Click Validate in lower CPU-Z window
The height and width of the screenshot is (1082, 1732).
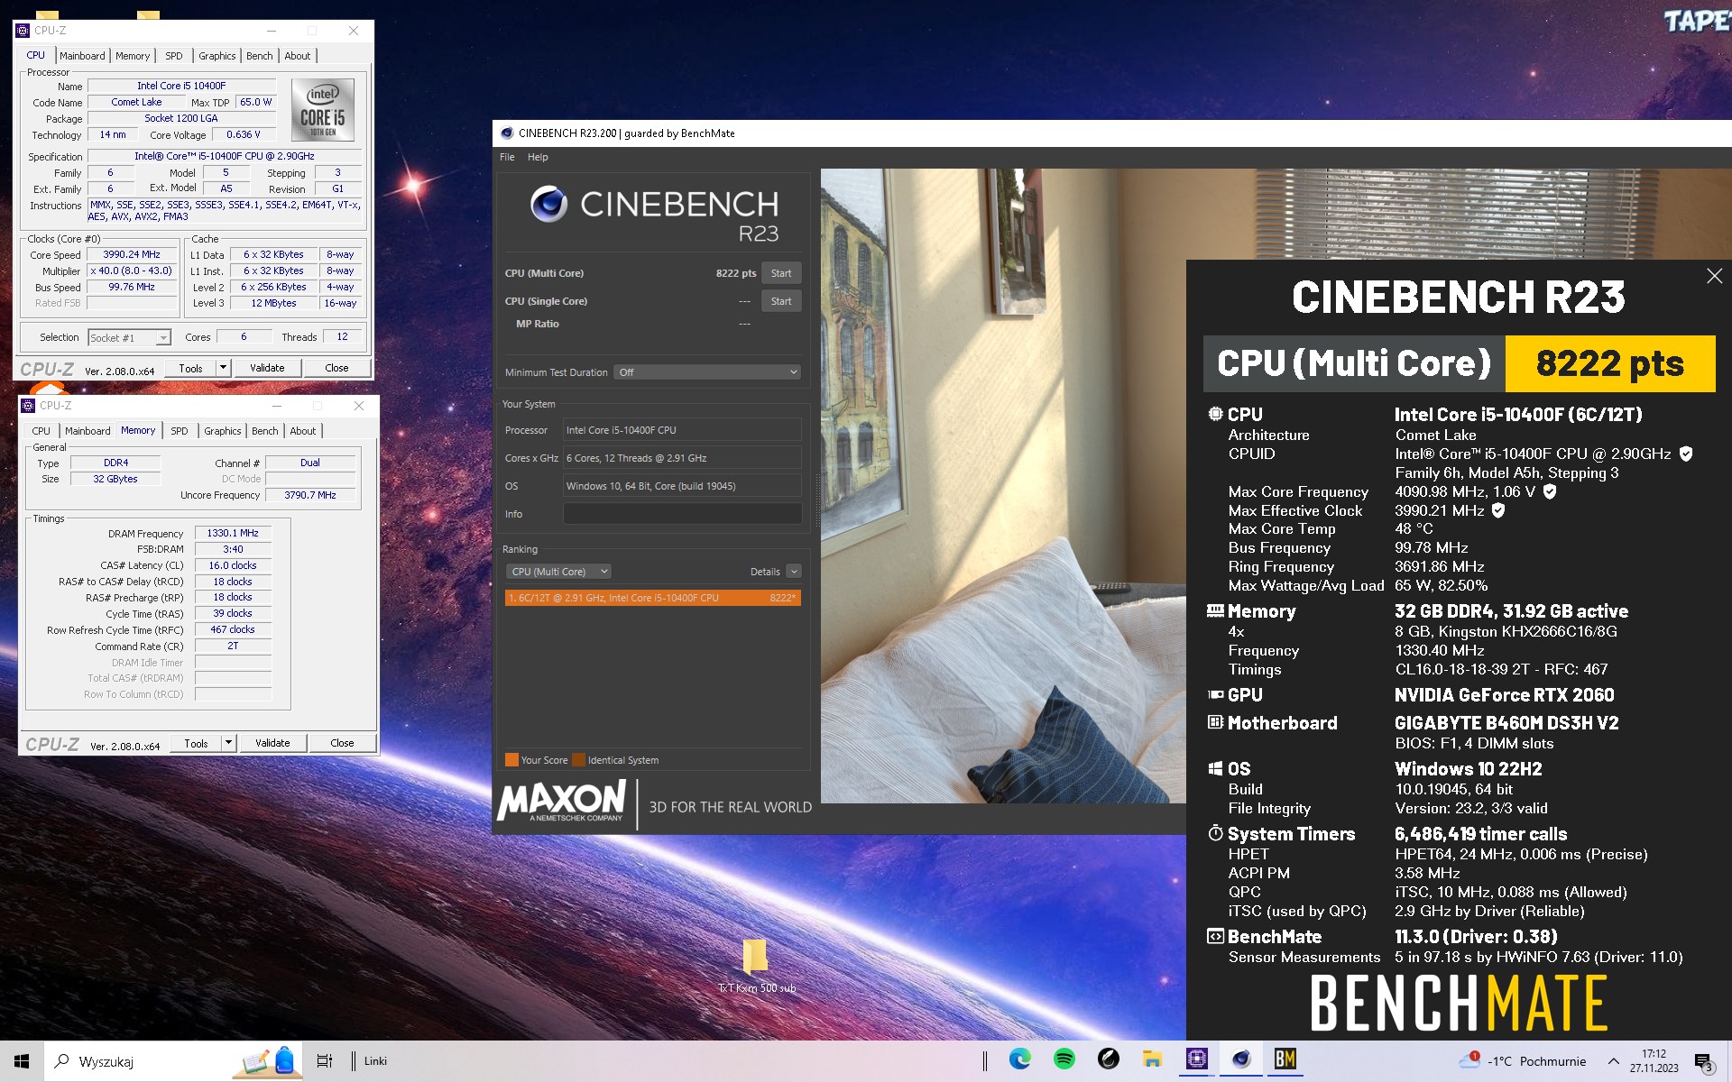(272, 743)
